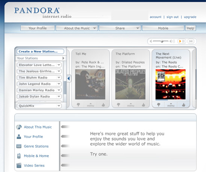Toggle play/pause playback
Image resolution: width=206 pixels, height=172 pixels.
(x=182, y=41)
